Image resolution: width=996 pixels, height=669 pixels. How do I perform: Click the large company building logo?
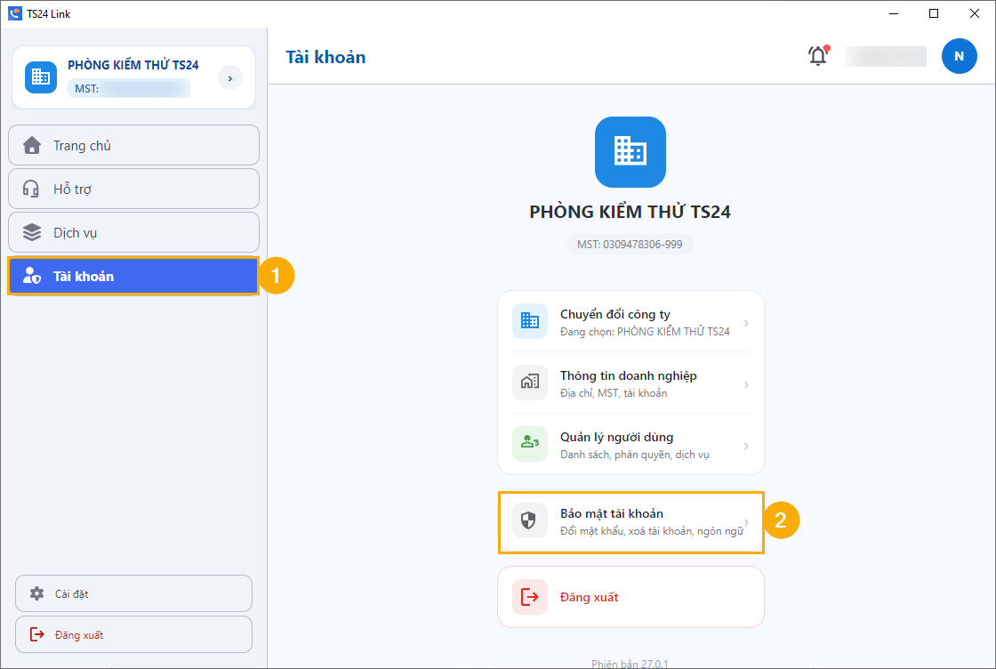pyautogui.click(x=631, y=152)
